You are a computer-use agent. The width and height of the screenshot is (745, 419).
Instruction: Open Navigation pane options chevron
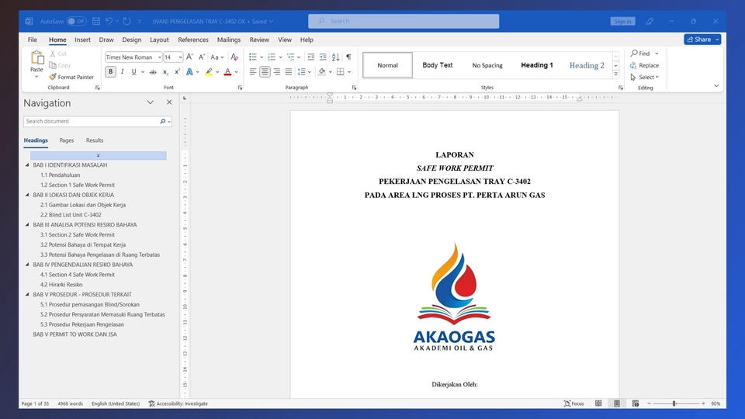(x=150, y=102)
